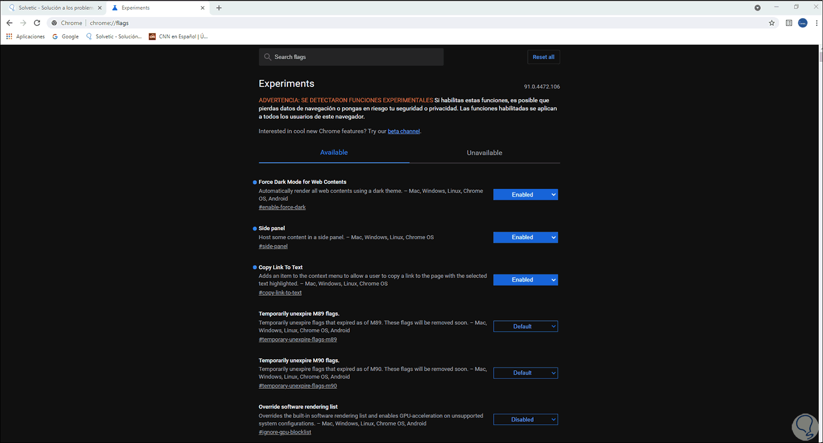Click the Reset all button
The height and width of the screenshot is (443, 823).
click(543, 57)
